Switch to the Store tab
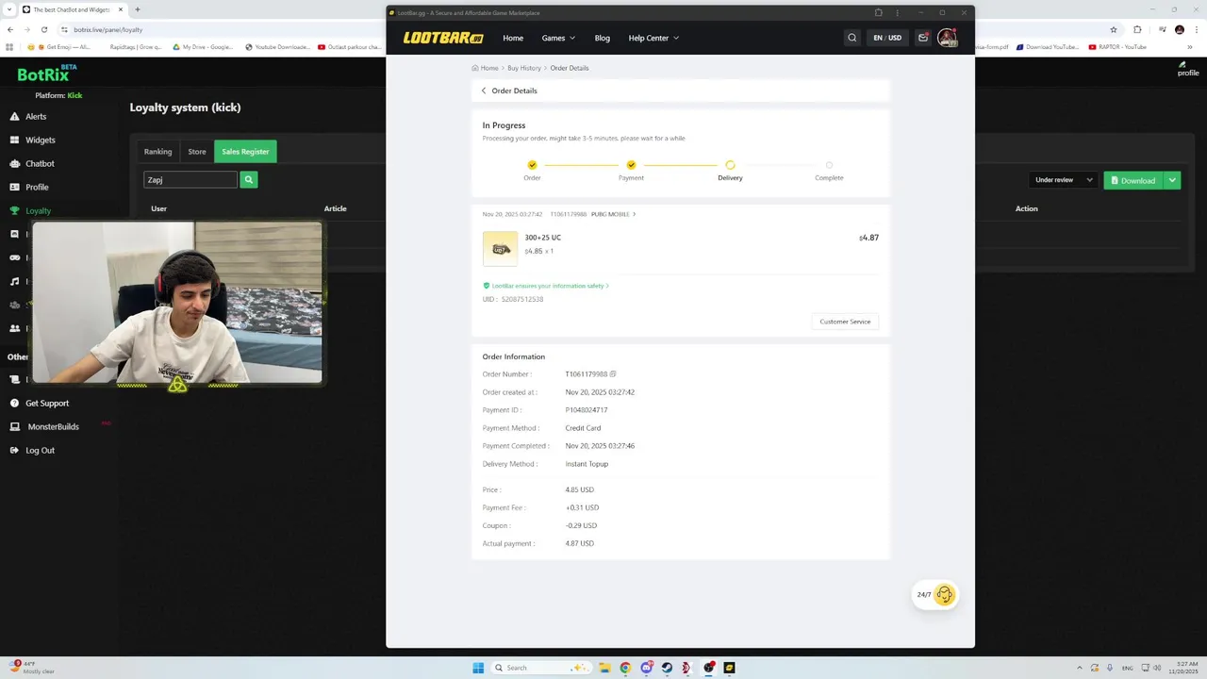Image resolution: width=1207 pixels, height=679 pixels. pyautogui.click(x=196, y=151)
